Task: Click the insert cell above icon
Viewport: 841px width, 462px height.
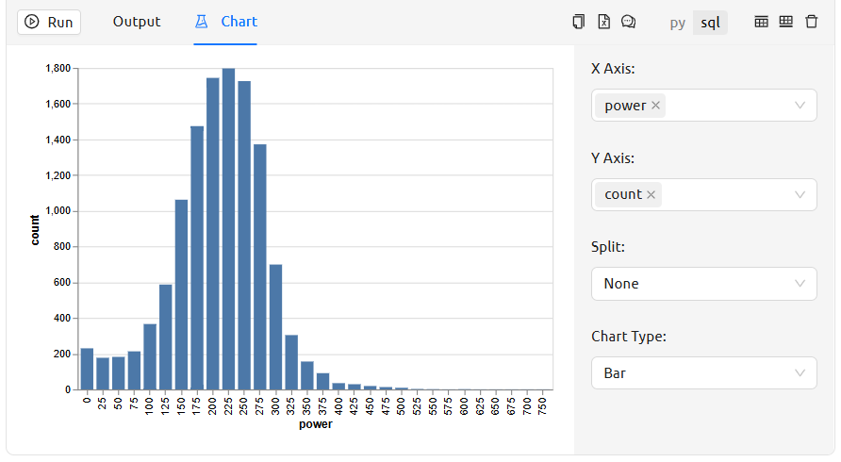Action: click(x=762, y=22)
